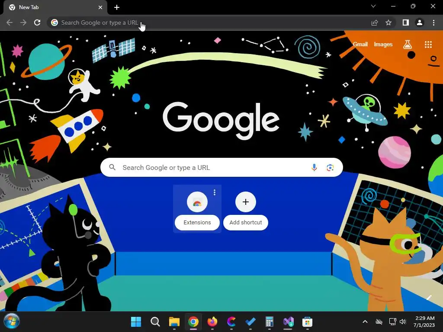The height and width of the screenshot is (332, 443).
Task: Bookmark this tab with the star icon
Action: pos(388,22)
